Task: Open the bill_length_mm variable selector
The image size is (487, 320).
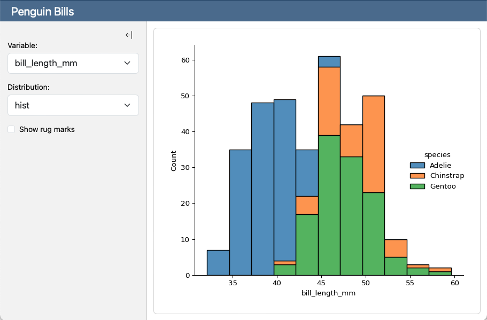Action: click(73, 63)
